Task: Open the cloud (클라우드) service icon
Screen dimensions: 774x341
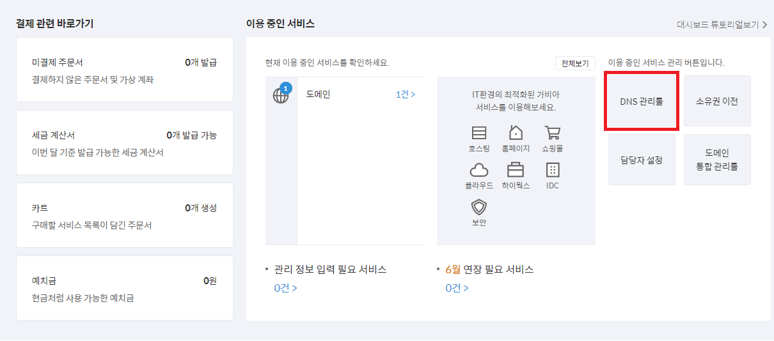Action: coord(479,170)
